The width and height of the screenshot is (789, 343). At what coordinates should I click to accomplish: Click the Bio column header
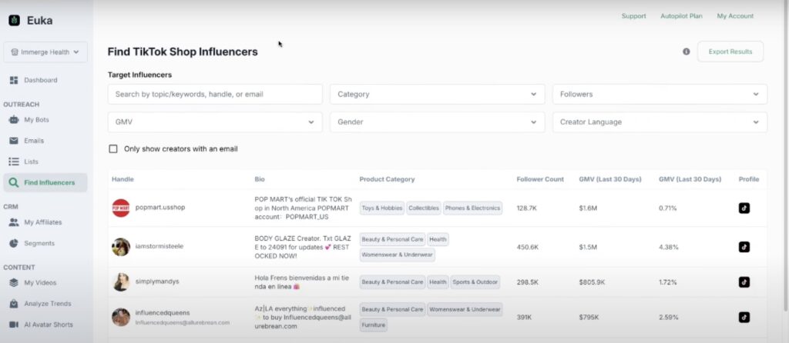(x=260, y=179)
